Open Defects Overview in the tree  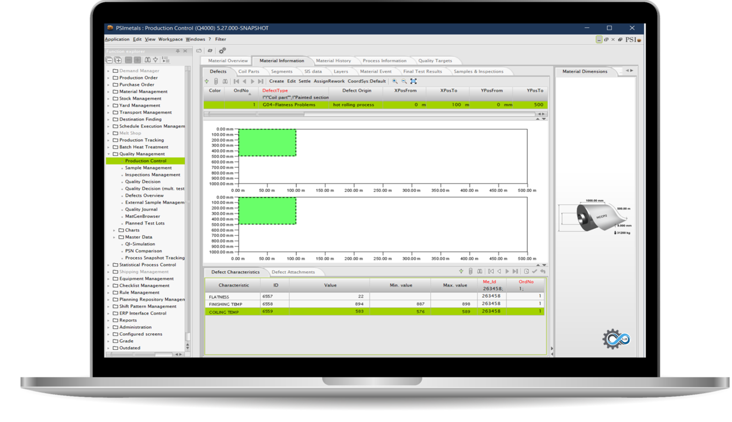pyautogui.click(x=144, y=196)
